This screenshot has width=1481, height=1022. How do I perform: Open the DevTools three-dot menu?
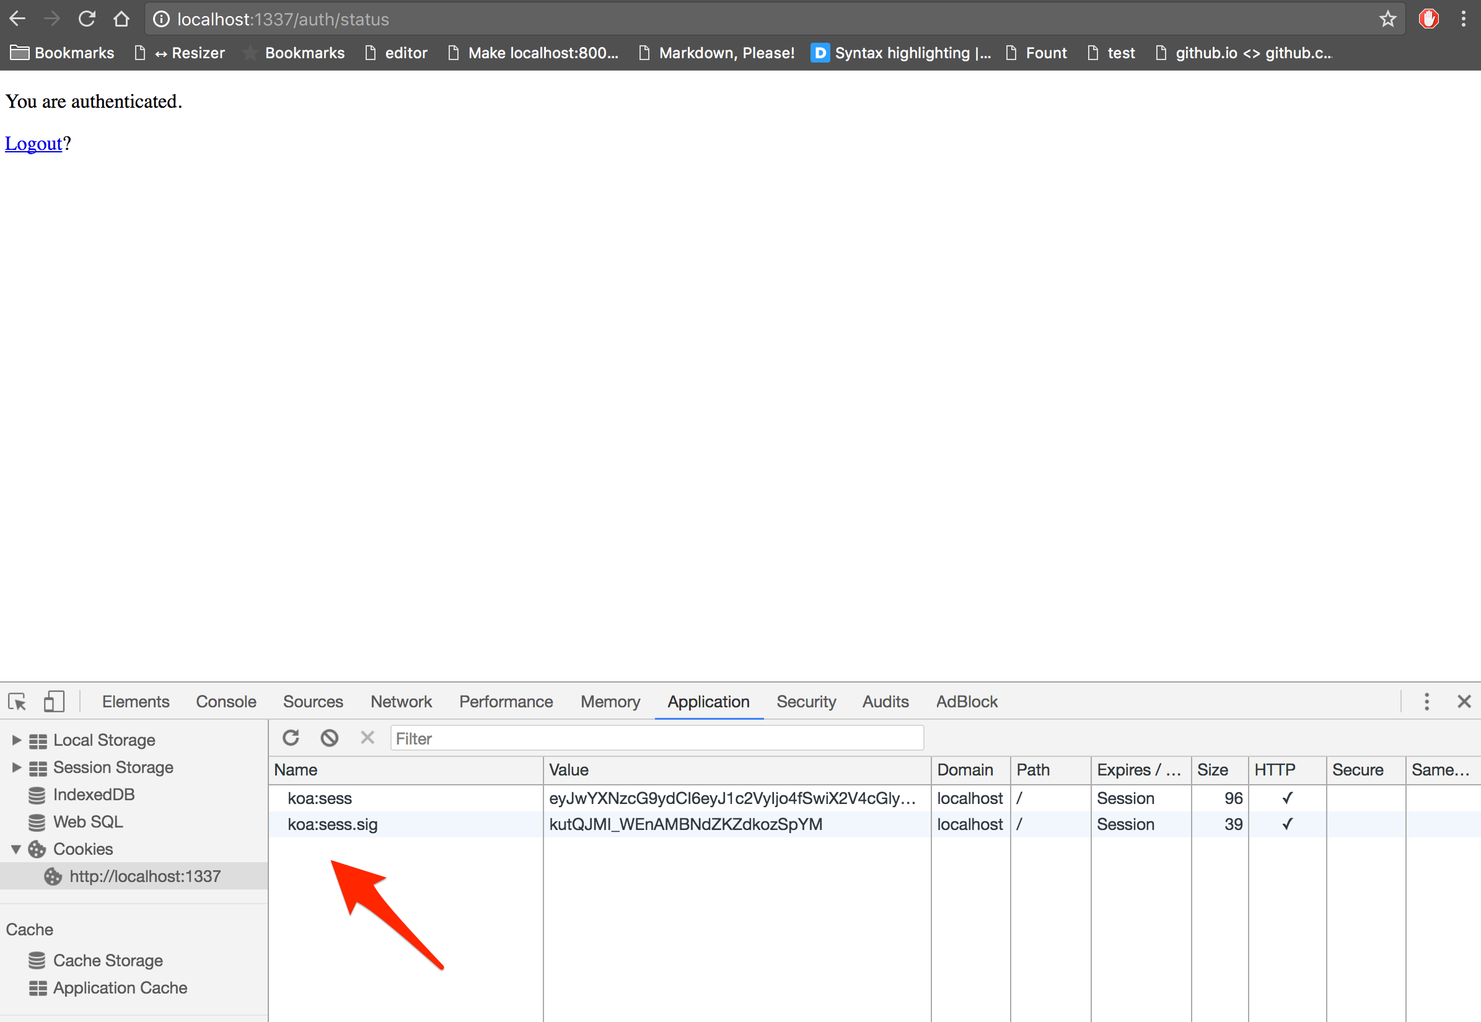pos(1426,702)
